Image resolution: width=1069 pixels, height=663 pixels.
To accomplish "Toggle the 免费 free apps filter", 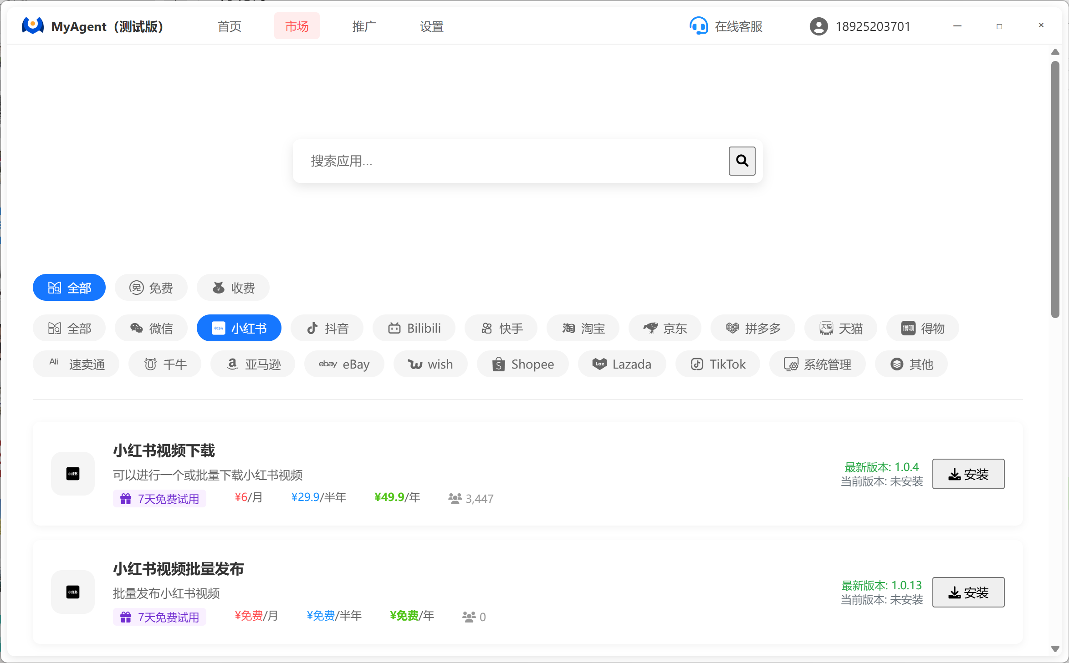I will (x=151, y=288).
